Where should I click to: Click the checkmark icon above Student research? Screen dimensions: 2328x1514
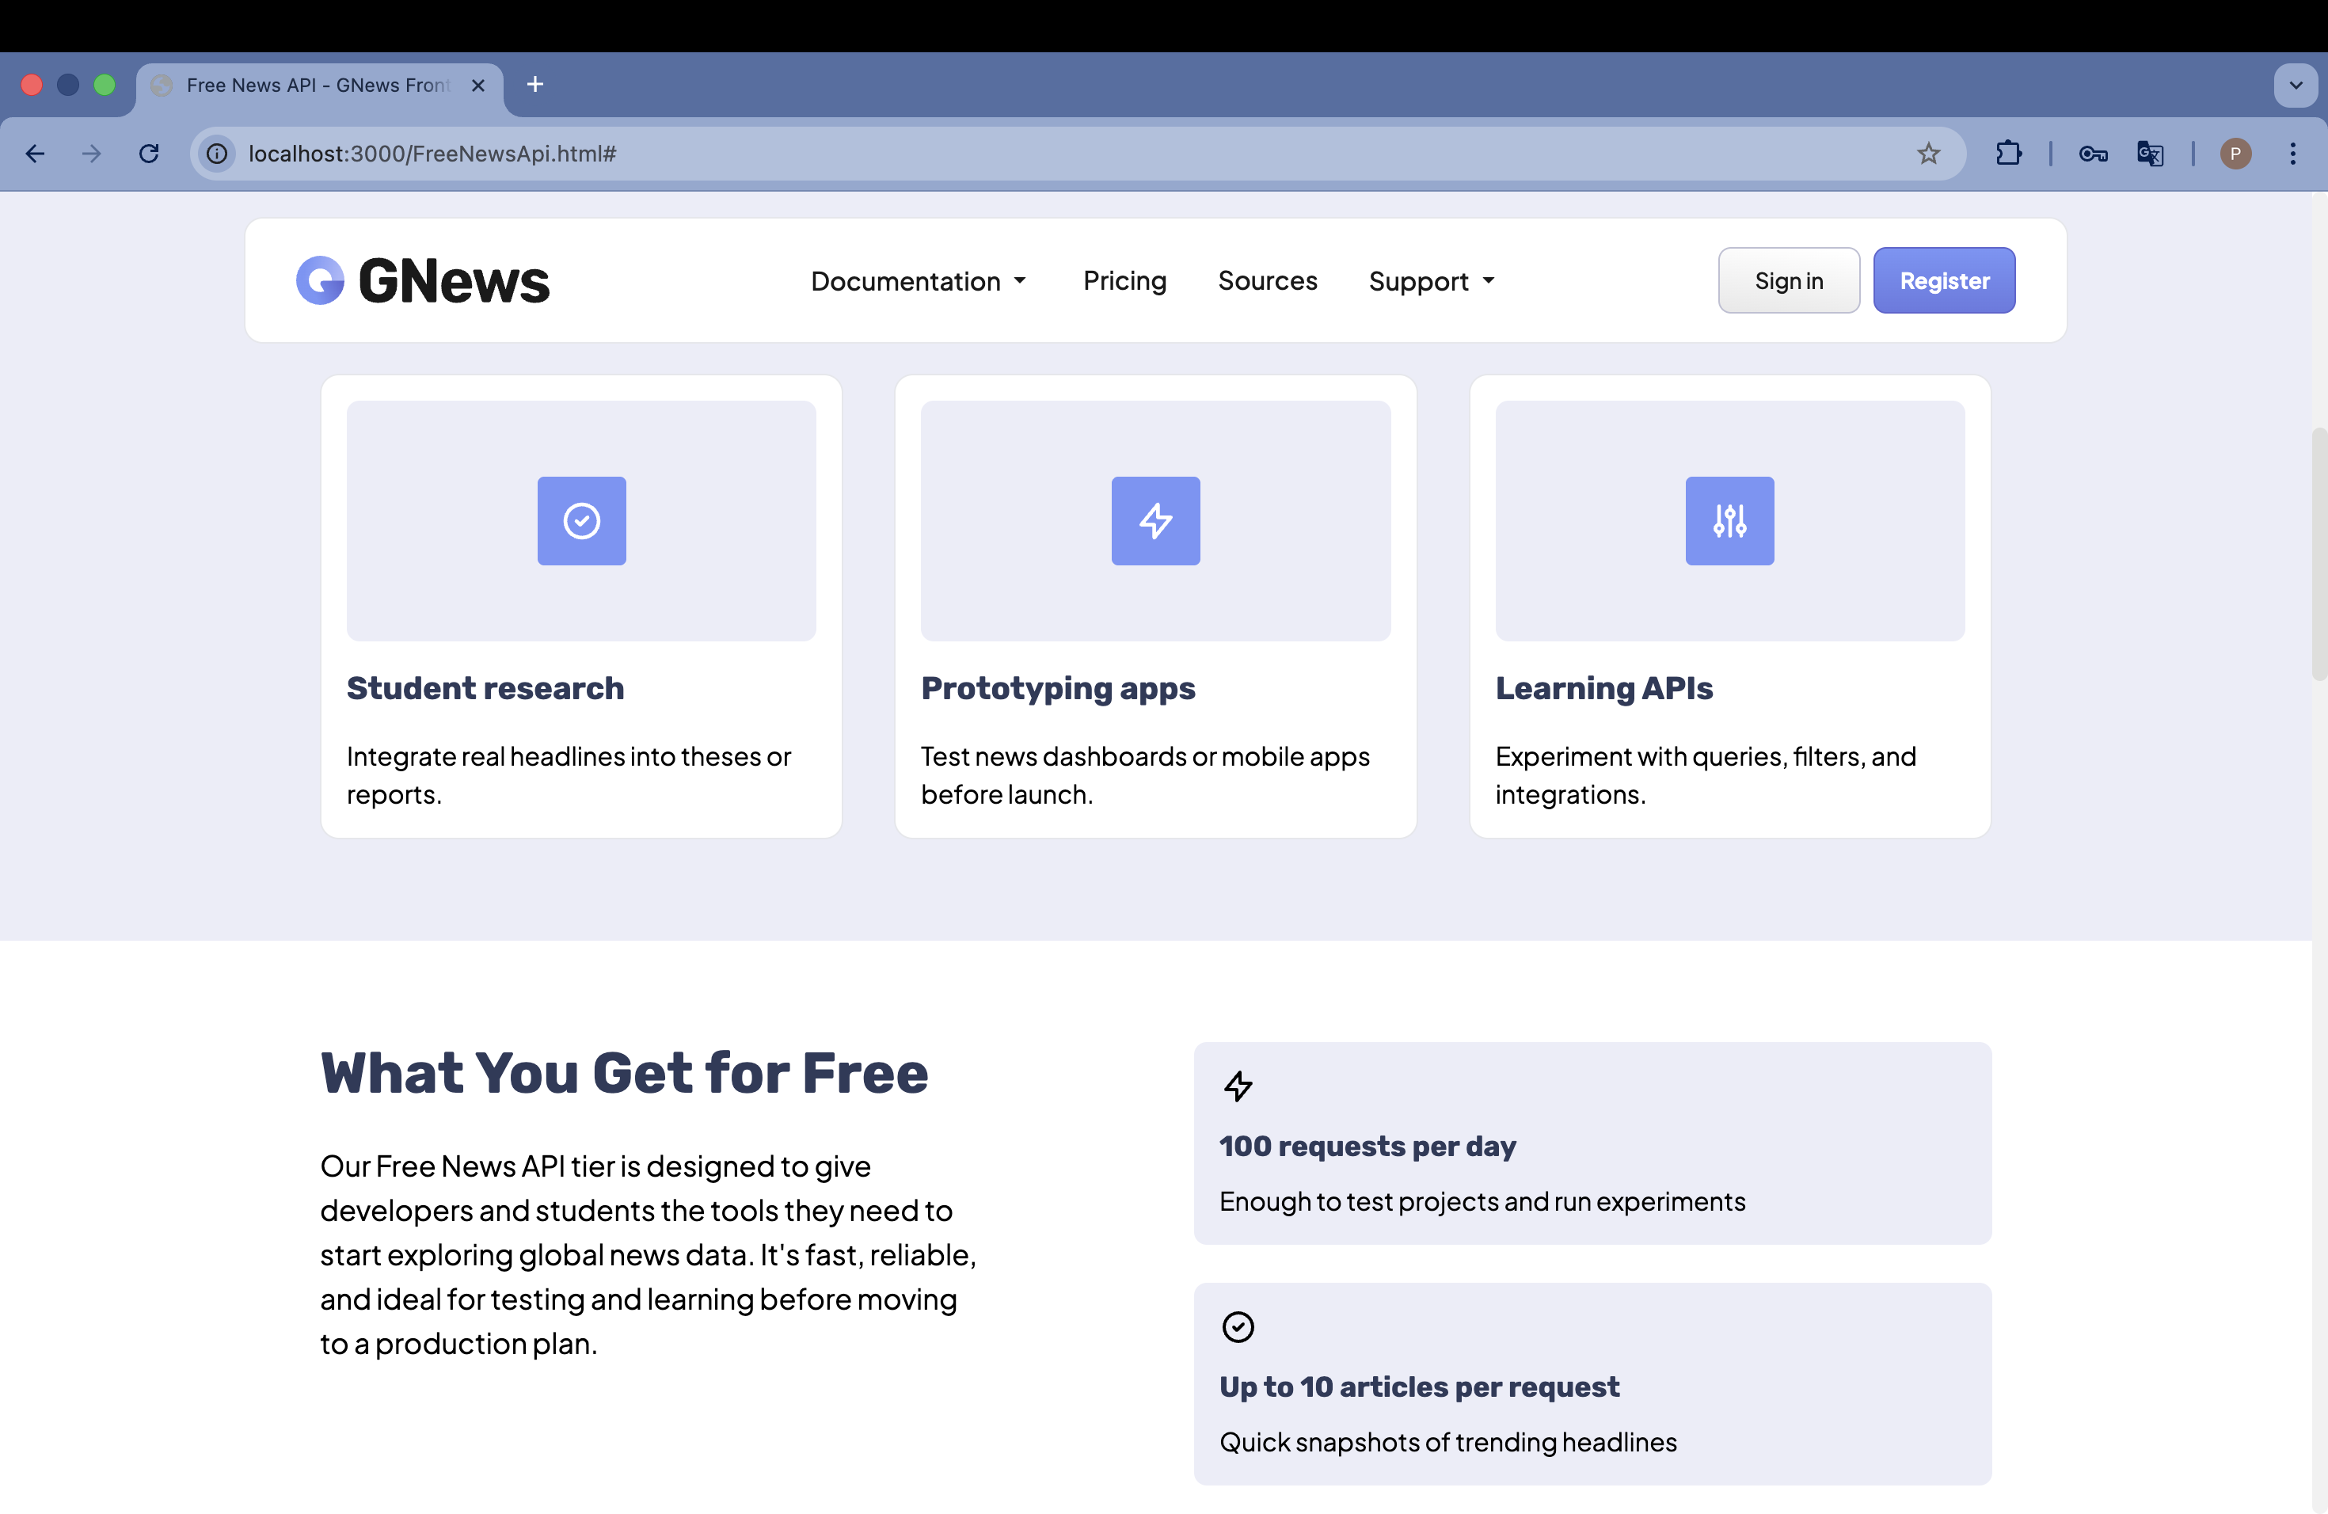pos(581,520)
